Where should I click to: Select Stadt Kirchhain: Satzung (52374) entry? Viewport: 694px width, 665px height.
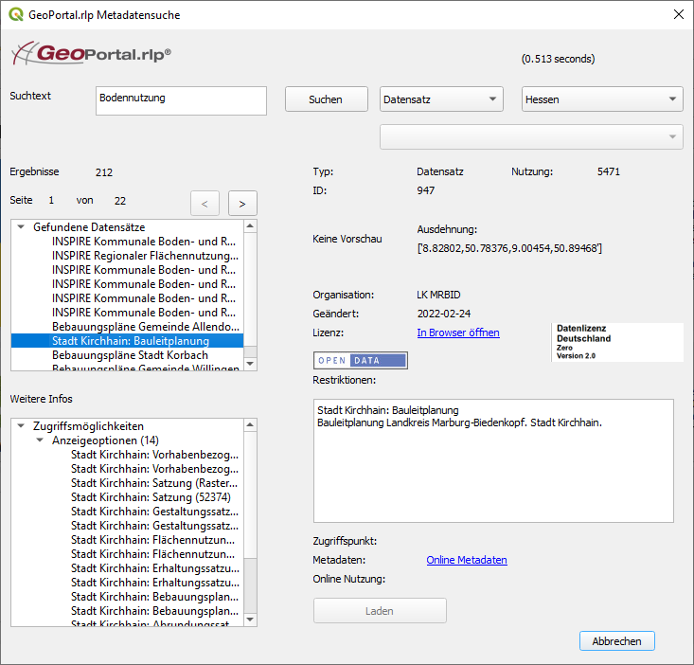[151, 497]
